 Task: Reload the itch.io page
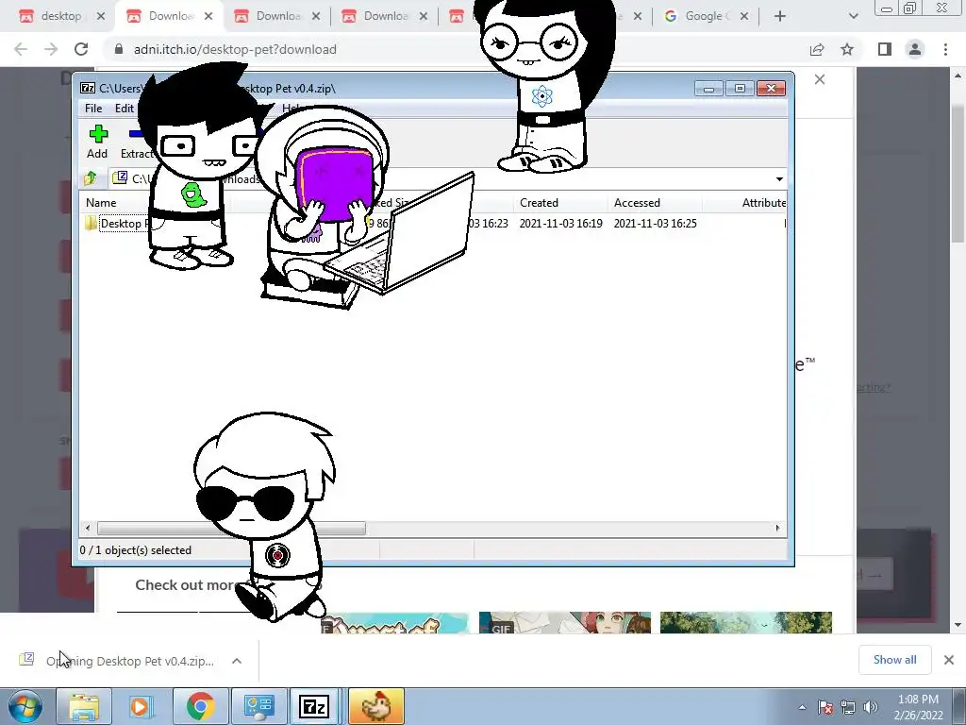(81, 49)
